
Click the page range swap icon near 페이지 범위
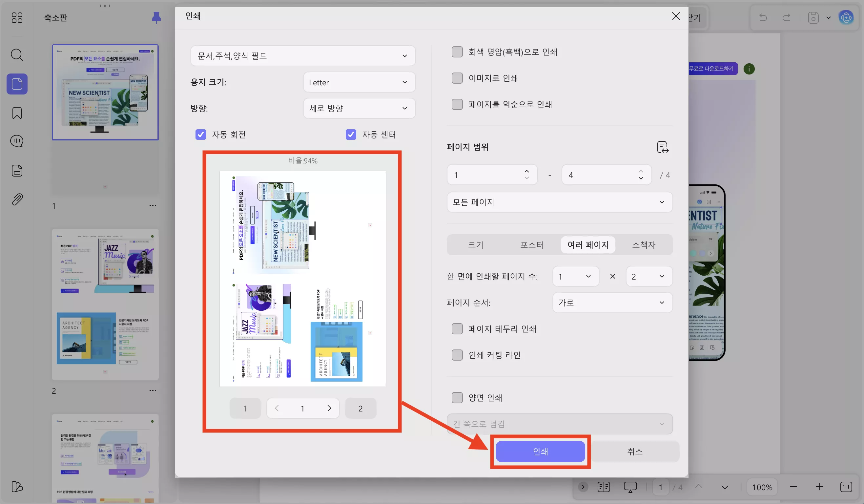point(663,147)
